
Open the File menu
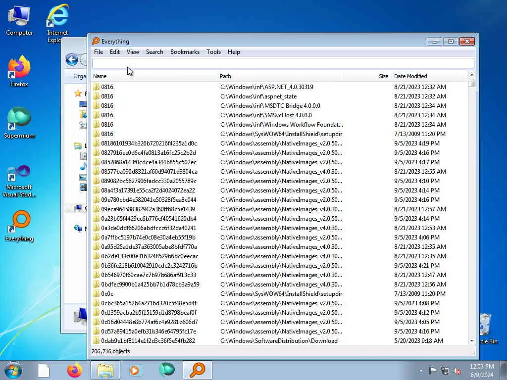pyautogui.click(x=99, y=52)
